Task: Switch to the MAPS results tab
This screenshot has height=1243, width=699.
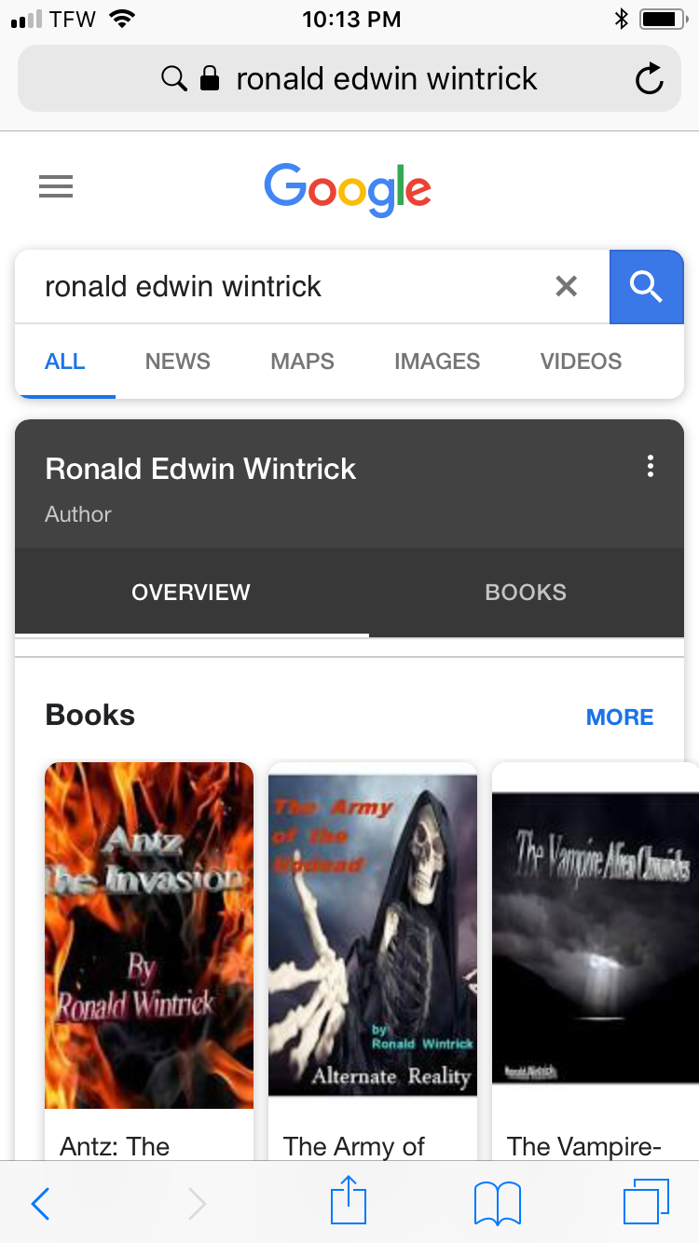Action: 303,362
